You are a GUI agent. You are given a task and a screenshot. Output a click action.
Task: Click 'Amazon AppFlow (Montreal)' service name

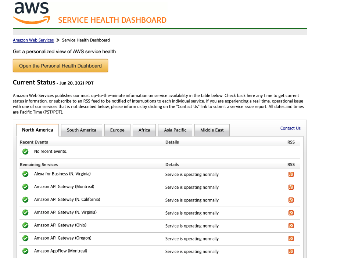click(x=61, y=251)
